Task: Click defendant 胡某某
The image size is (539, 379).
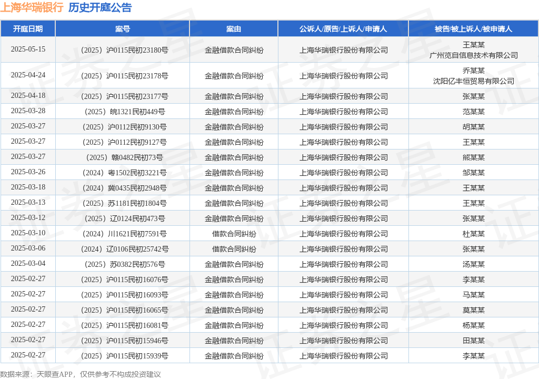Action: 474,127
